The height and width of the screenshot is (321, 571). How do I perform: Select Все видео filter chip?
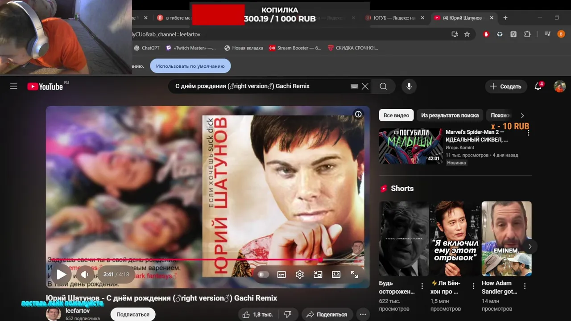click(x=396, y=115)
